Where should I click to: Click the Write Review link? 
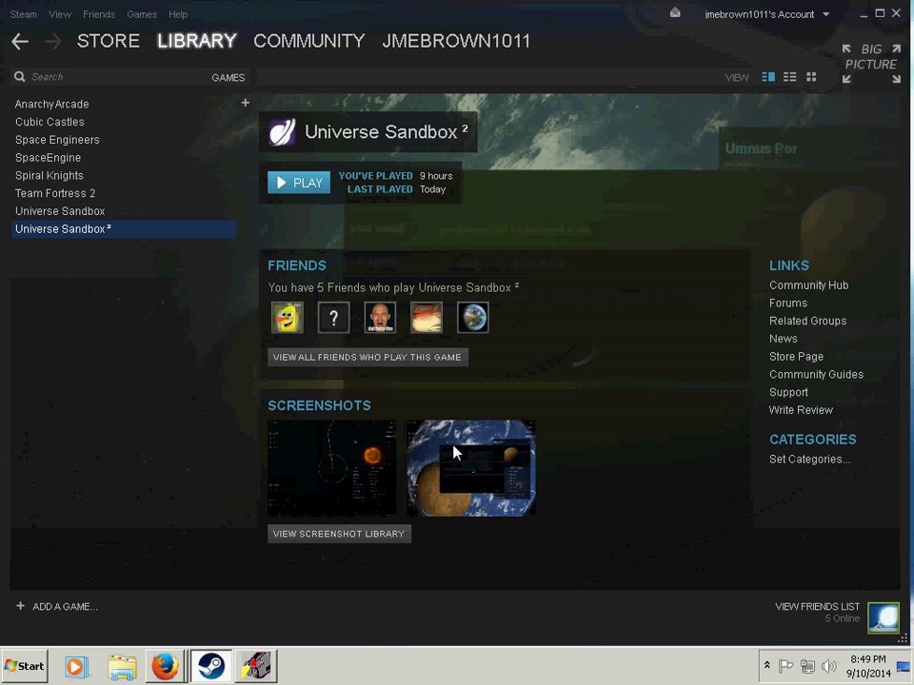point(801,409)
